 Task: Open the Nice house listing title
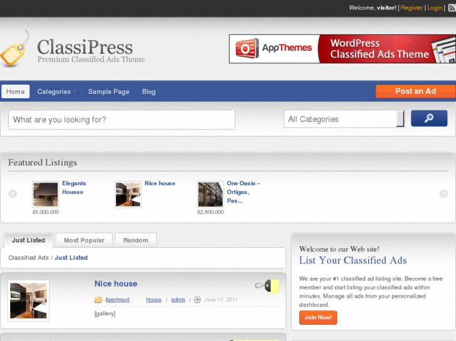click(116, 283)
